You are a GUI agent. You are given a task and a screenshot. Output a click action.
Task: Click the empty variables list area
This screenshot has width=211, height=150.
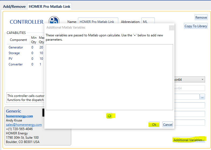pyautogui.click(x=109, y=77)
